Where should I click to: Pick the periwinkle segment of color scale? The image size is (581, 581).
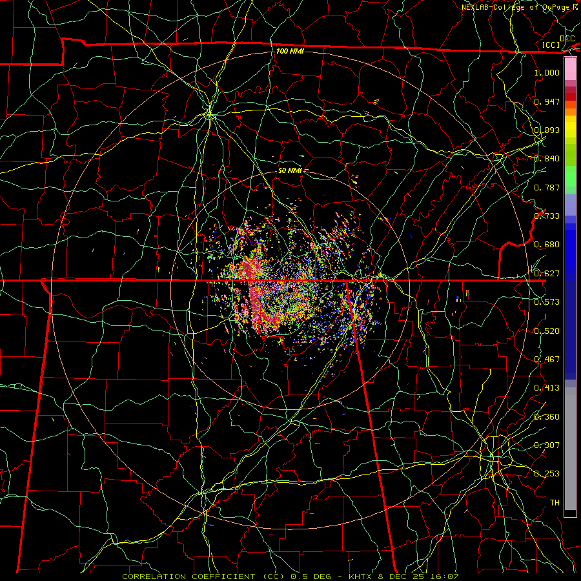570,205
